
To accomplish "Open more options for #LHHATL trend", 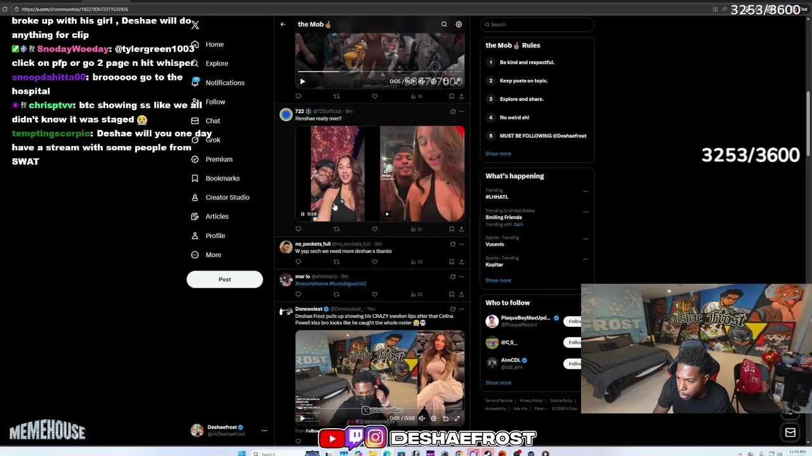I will pos(586,191).
